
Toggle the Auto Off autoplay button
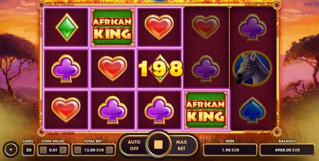click(134, 145)
